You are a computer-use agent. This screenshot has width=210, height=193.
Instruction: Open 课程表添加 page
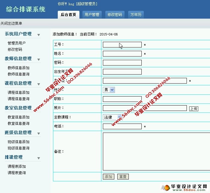[17, 166]
